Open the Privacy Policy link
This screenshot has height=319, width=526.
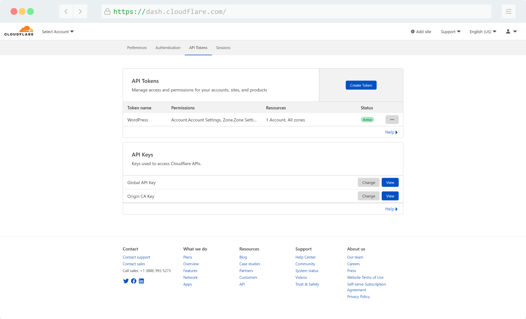tap(358, 296)
